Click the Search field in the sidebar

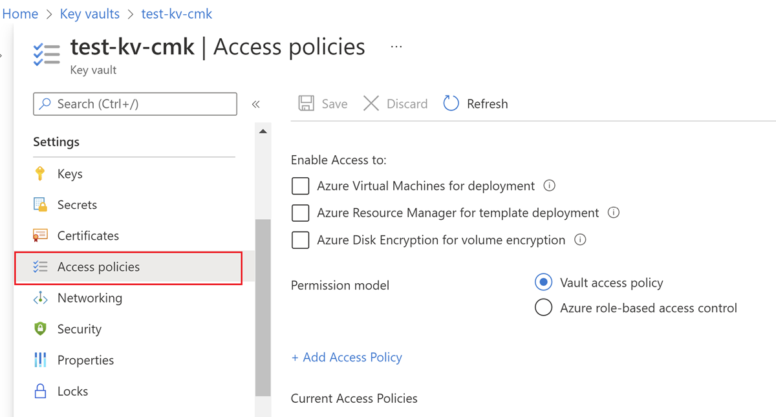click(135, 103)
